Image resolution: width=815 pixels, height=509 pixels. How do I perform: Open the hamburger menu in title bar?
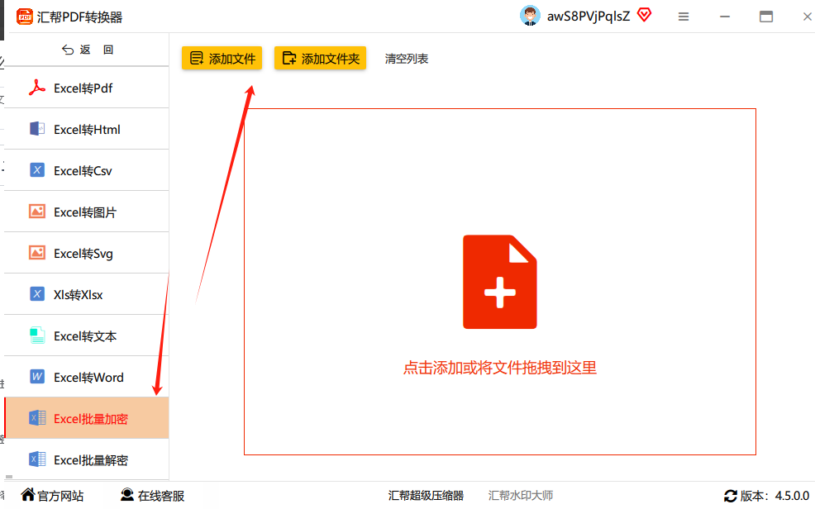click(x=684, y=17)
